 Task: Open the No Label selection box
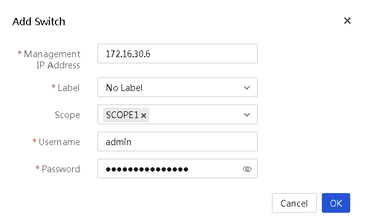click(x=178, y=87)
